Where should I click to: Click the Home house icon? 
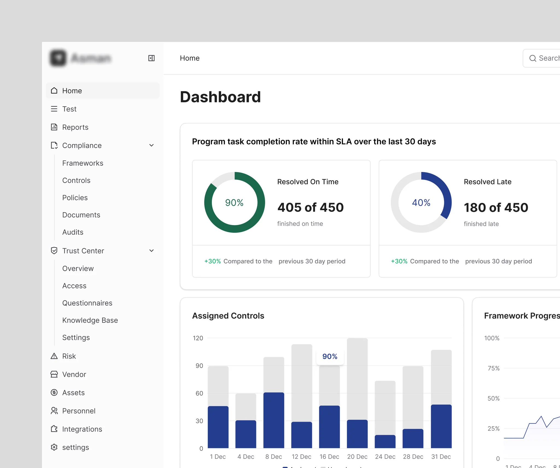click(54, 90)
